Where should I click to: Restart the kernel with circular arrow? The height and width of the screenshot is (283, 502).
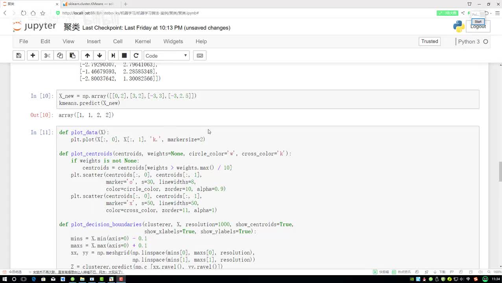click(x=136, y=55)
